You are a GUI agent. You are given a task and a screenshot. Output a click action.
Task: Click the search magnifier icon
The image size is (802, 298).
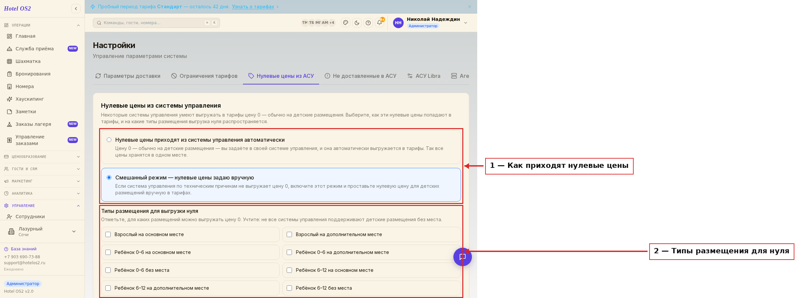tap(99, 23)
